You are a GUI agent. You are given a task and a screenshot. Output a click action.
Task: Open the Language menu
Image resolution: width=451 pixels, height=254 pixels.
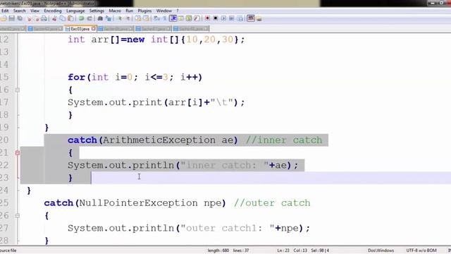coord(75,11)
